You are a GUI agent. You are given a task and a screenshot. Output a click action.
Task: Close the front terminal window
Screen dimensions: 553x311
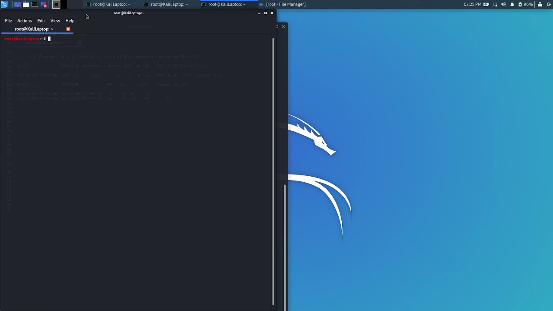click(x=272, y=13)
